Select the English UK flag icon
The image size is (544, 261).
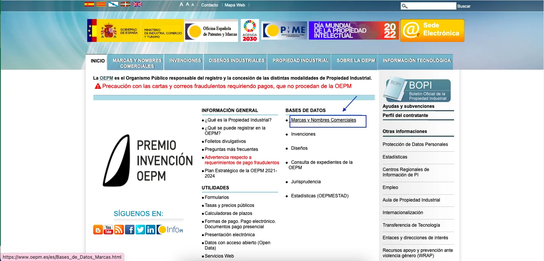(137, 5)
